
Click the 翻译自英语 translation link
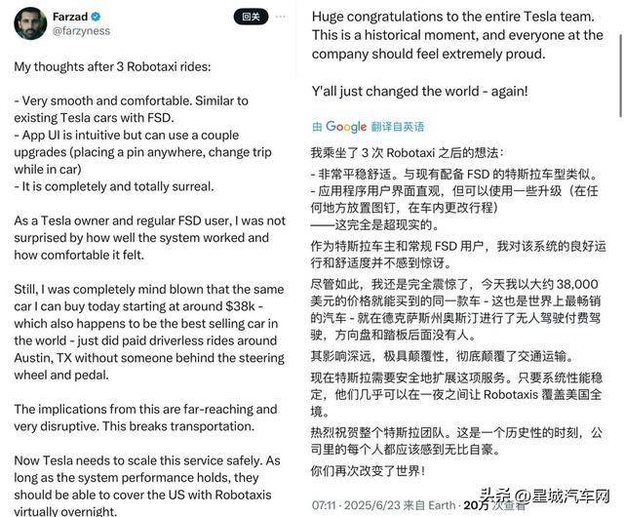(398, 127)
